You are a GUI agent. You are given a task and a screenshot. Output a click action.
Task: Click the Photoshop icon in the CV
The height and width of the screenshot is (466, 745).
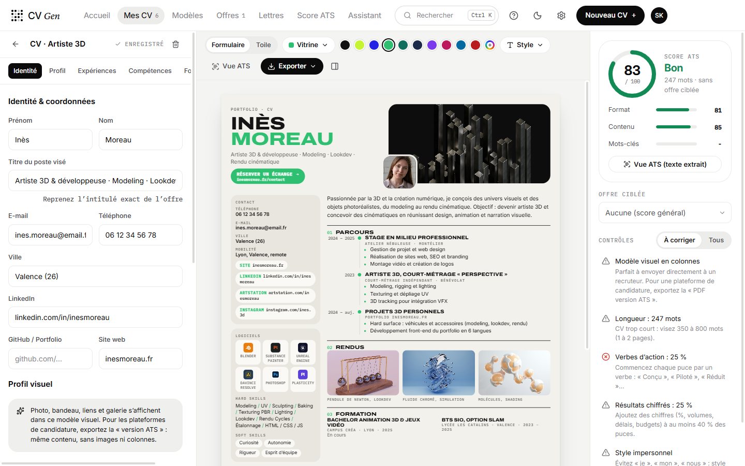[276, 374]
